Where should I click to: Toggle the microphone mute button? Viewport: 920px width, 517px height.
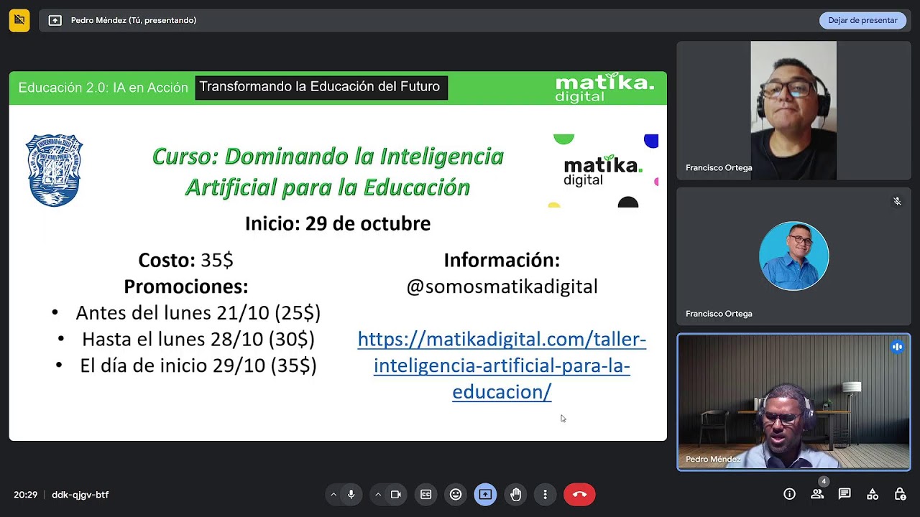pos(351,494)
